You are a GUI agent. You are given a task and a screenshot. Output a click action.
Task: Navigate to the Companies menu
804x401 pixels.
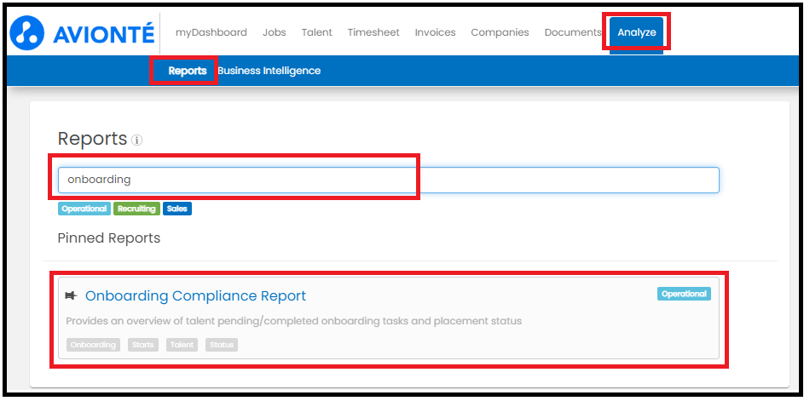point(500,32)
